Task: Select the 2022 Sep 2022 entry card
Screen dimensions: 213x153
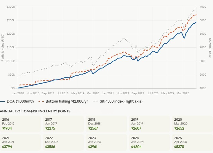Action: (x=63, y=142)
